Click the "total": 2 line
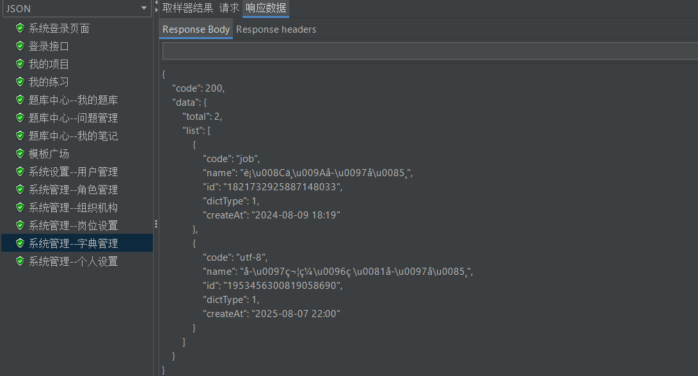698x376 pixels. coord(202,117)
